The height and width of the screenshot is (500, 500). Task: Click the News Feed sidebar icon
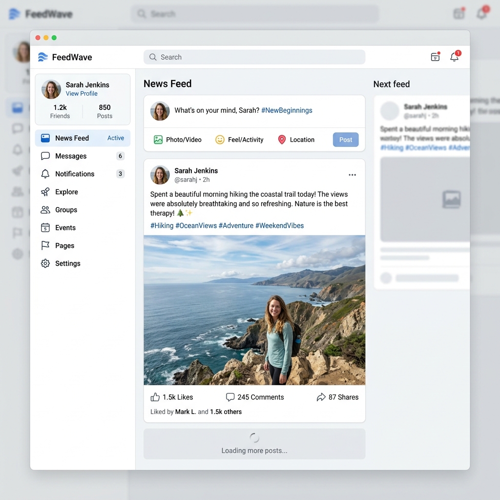45,138
